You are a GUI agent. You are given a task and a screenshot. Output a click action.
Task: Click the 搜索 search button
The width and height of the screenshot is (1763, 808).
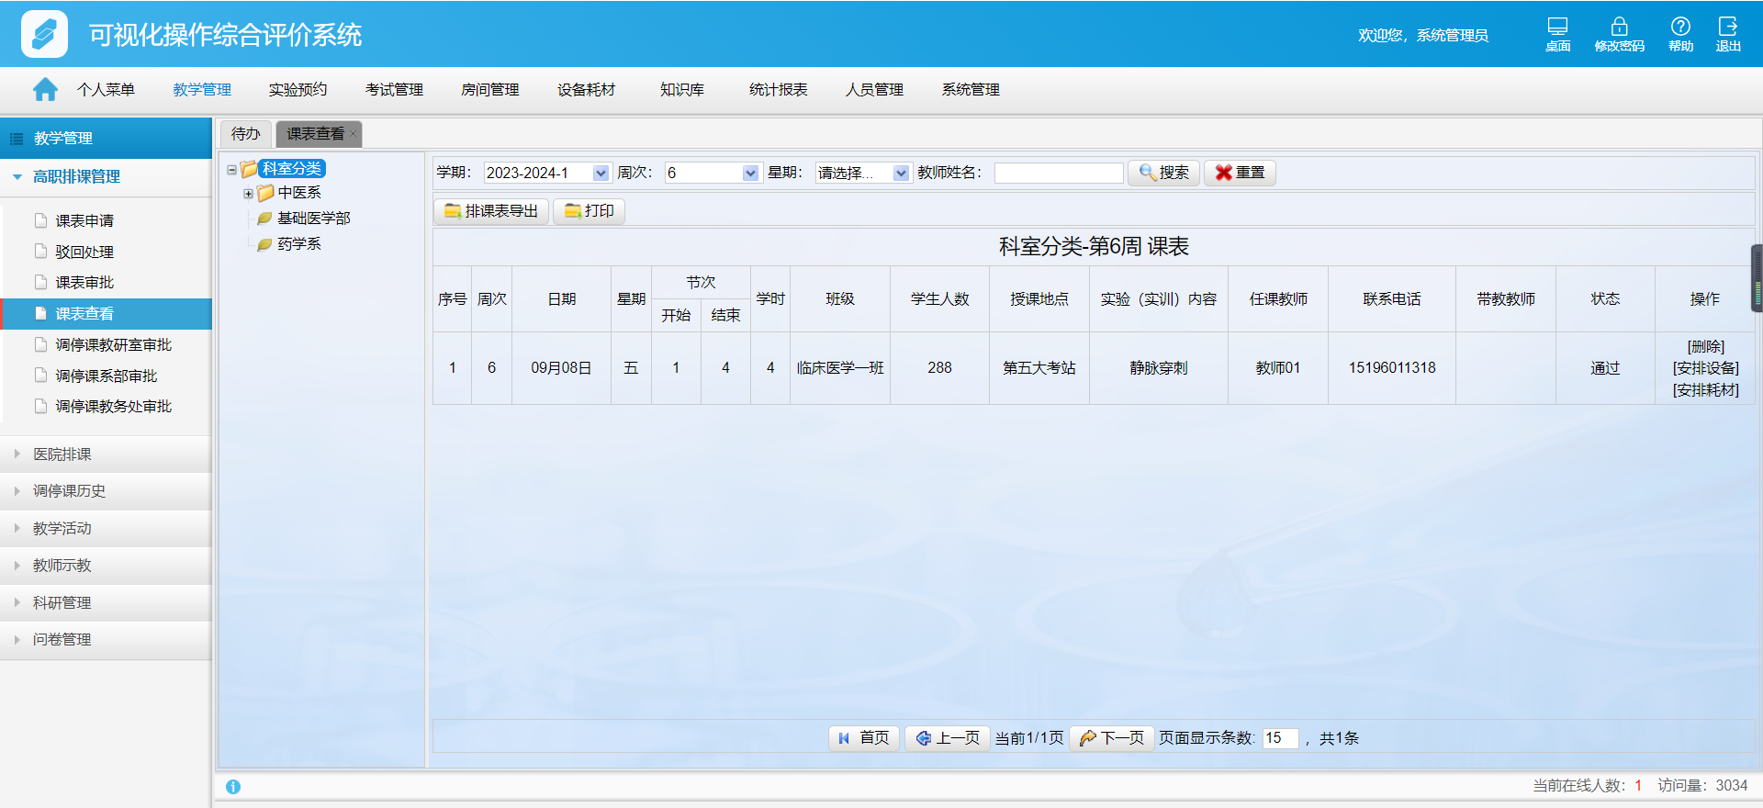point(1163,173)
